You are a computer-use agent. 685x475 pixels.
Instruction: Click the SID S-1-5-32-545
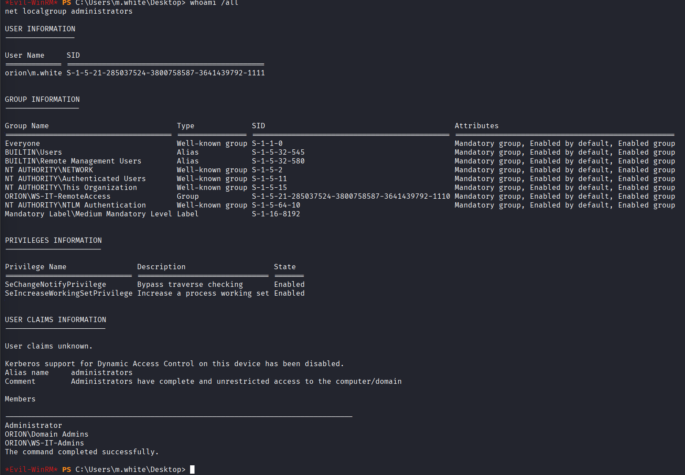tap(278, 152)
